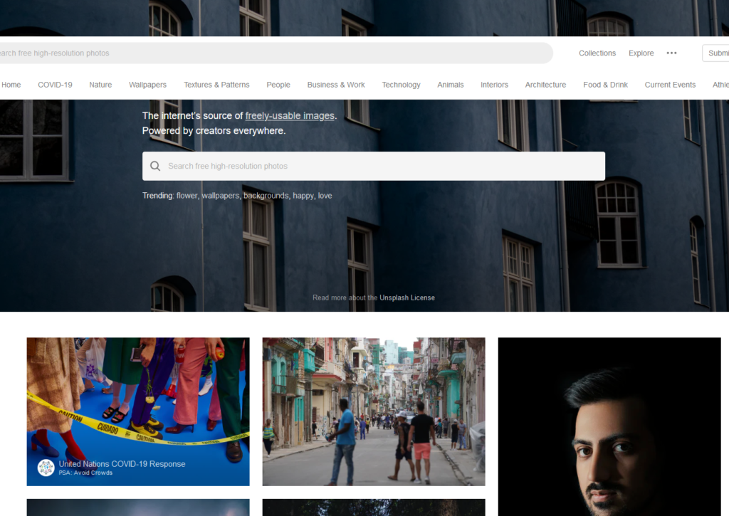Open the three-dots more menu
This screenshot has width=729, height=516.
click(671, 53)
